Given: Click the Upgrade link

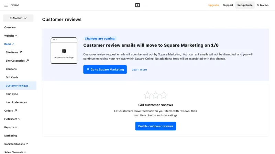Looking at the screenshot, I should tap(213, 5).
